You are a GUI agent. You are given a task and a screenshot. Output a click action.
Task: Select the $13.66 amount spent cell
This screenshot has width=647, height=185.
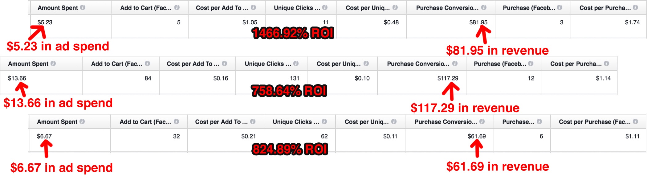(17, 78)
